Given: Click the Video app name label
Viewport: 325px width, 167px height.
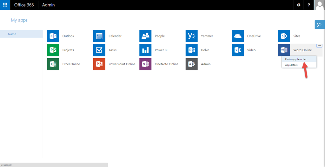Looking at the screenshot, I should [x=251, y=50].
